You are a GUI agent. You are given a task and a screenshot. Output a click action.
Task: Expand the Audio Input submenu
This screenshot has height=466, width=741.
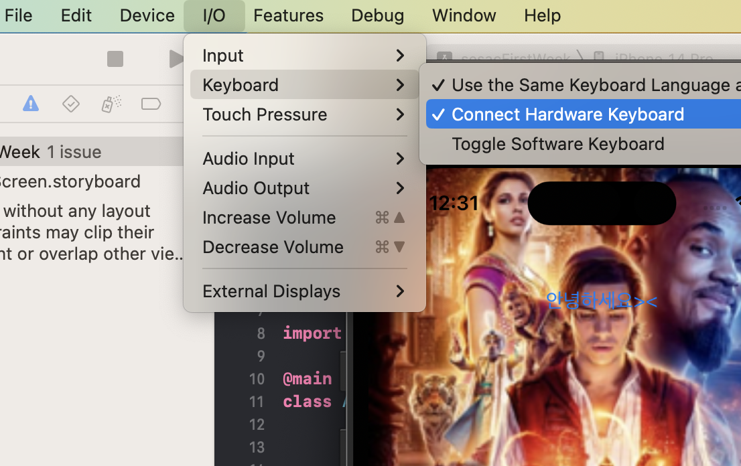pyautogui.click(x=304, y=159)
